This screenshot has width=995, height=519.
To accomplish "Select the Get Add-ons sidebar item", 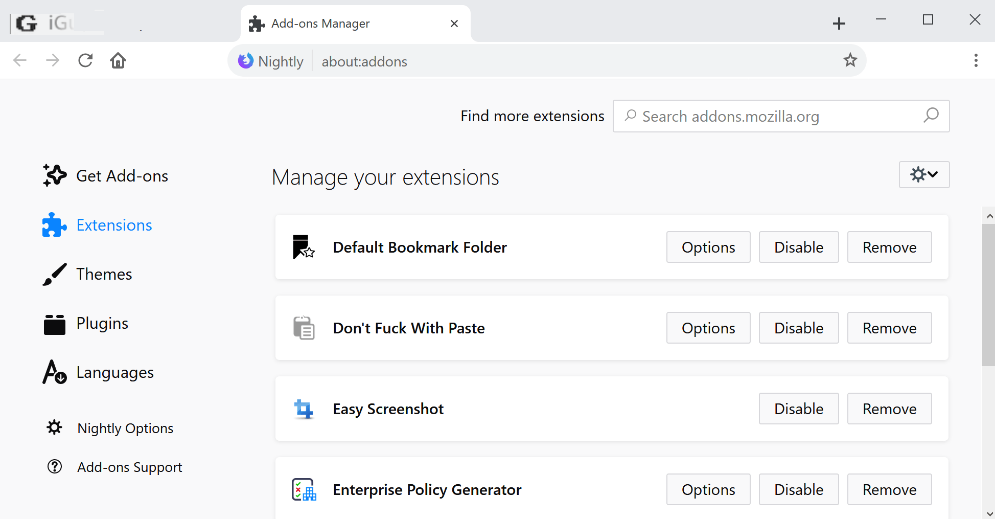I will (122, 176).
